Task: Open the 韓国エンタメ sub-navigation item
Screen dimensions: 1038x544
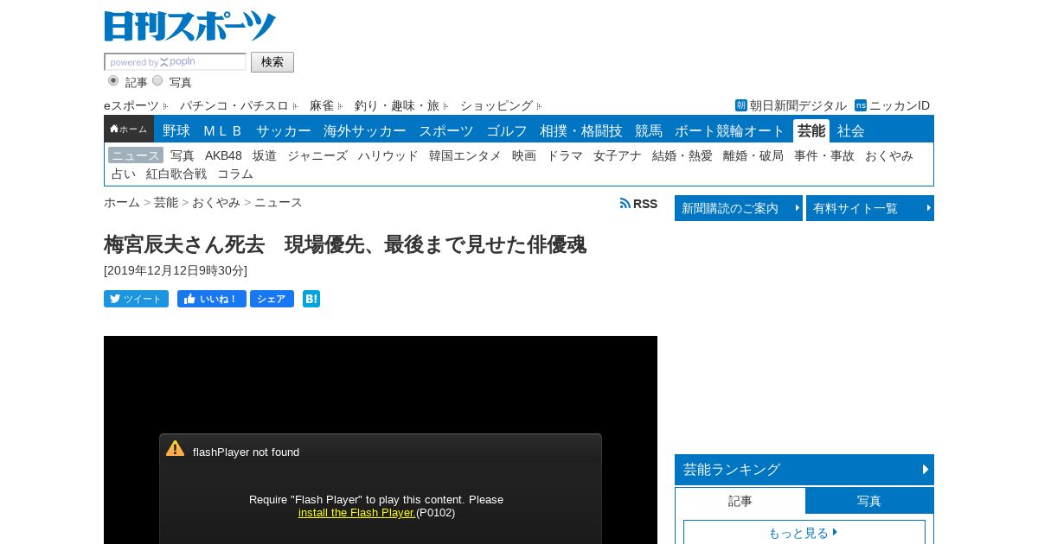Action: pyautogui.click(x=465, y=155)
